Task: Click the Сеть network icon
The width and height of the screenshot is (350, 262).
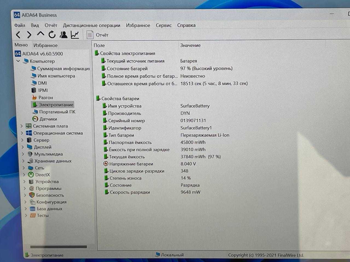Action: (31, 168)
